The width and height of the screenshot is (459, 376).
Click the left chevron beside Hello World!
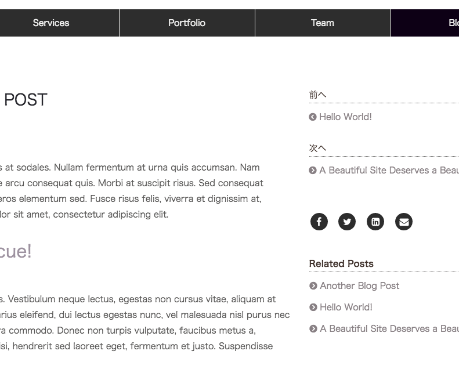tap(313, 117)
